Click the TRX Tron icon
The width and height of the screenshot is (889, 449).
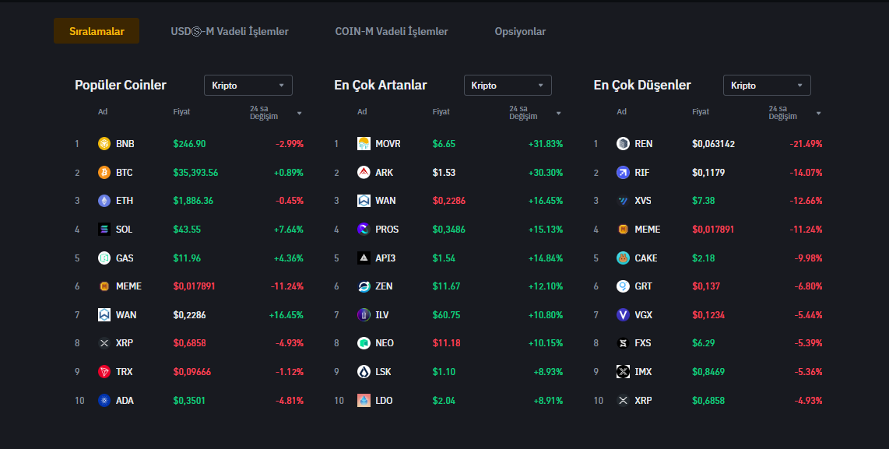[104, 372]
